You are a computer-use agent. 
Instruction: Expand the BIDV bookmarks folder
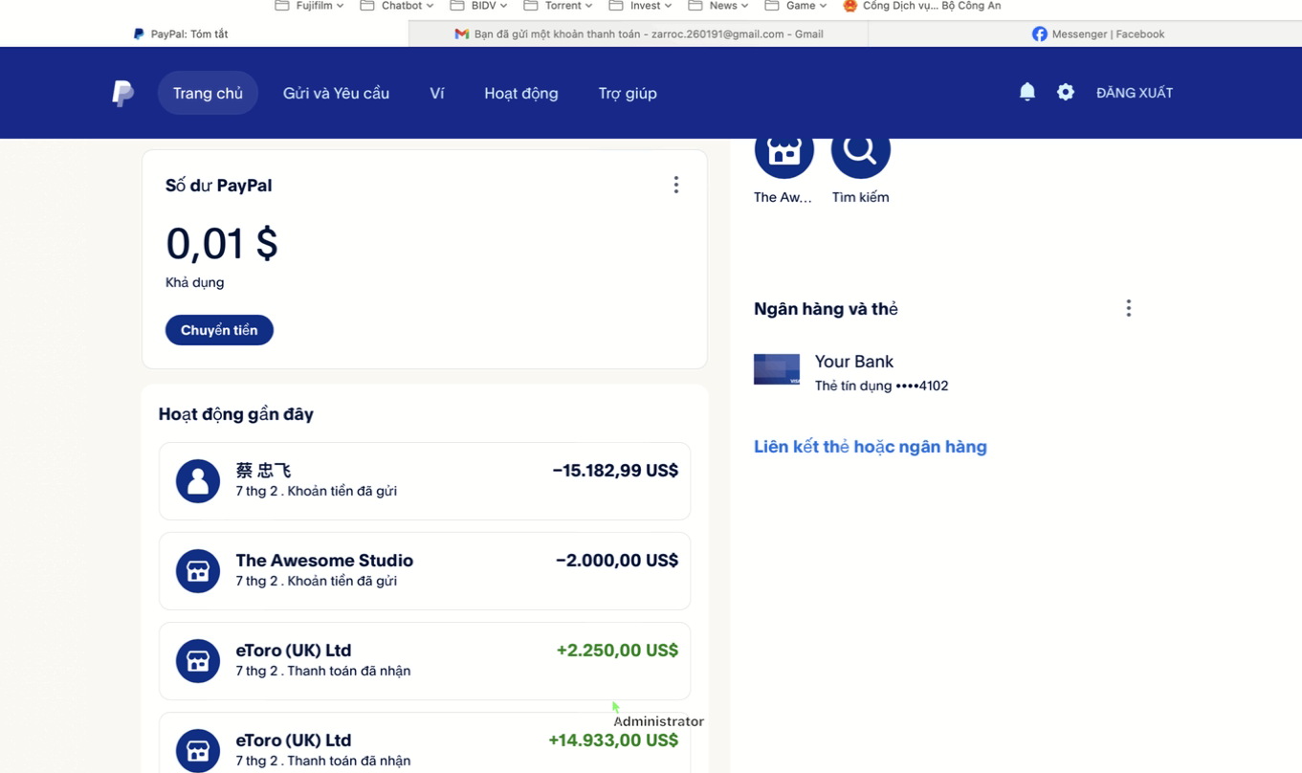(x=478, y=6)
